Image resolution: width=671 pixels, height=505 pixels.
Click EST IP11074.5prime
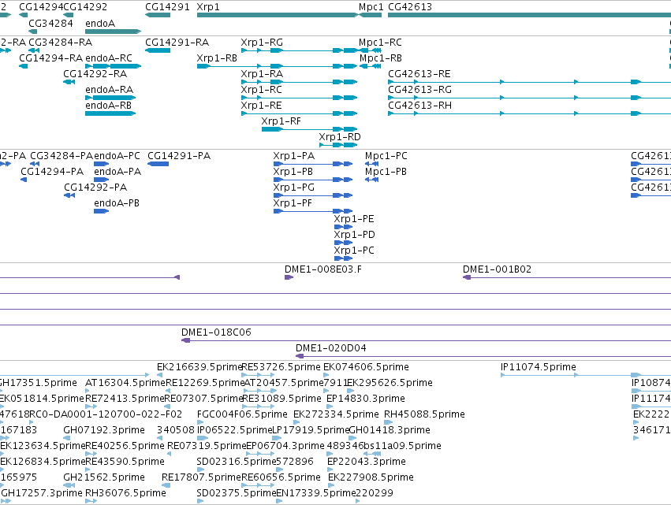click(539, 367)
